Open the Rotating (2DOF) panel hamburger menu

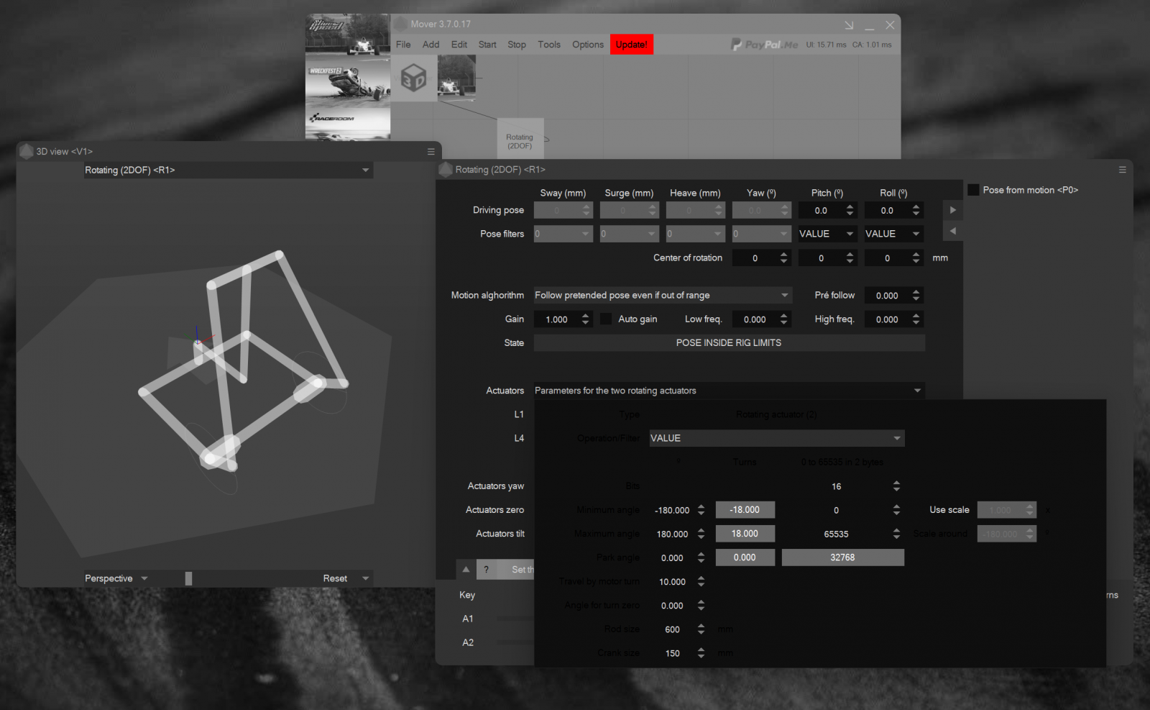tap(1122, 170)
